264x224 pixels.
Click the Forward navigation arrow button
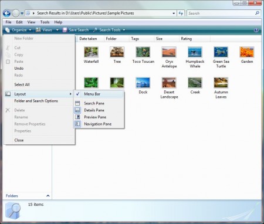pos(16,13)
